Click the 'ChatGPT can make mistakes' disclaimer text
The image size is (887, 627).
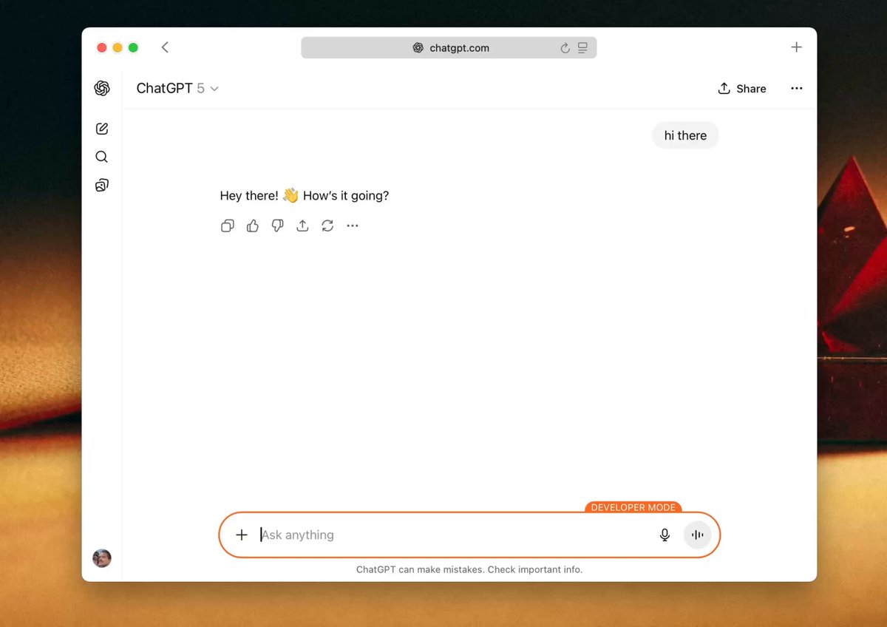469,569
